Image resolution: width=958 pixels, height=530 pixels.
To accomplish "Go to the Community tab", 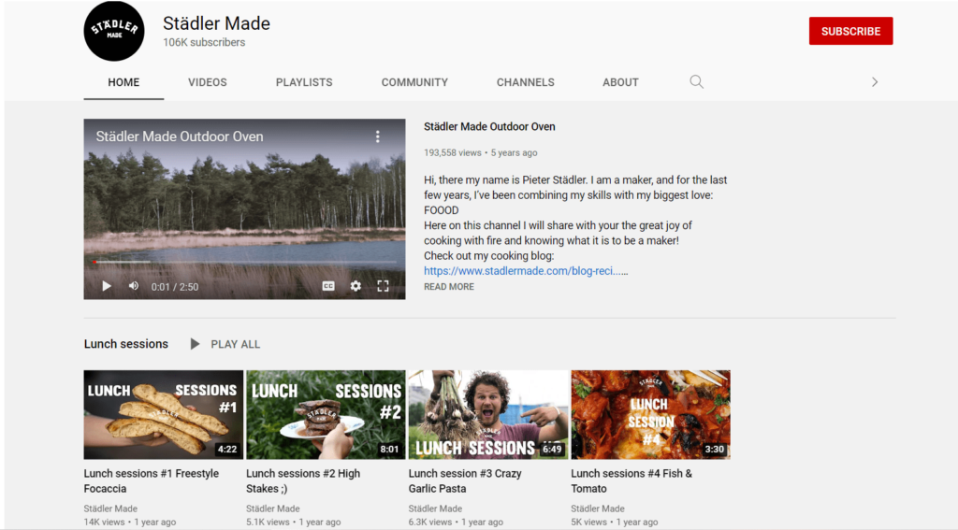I will [x=414, y=82].
